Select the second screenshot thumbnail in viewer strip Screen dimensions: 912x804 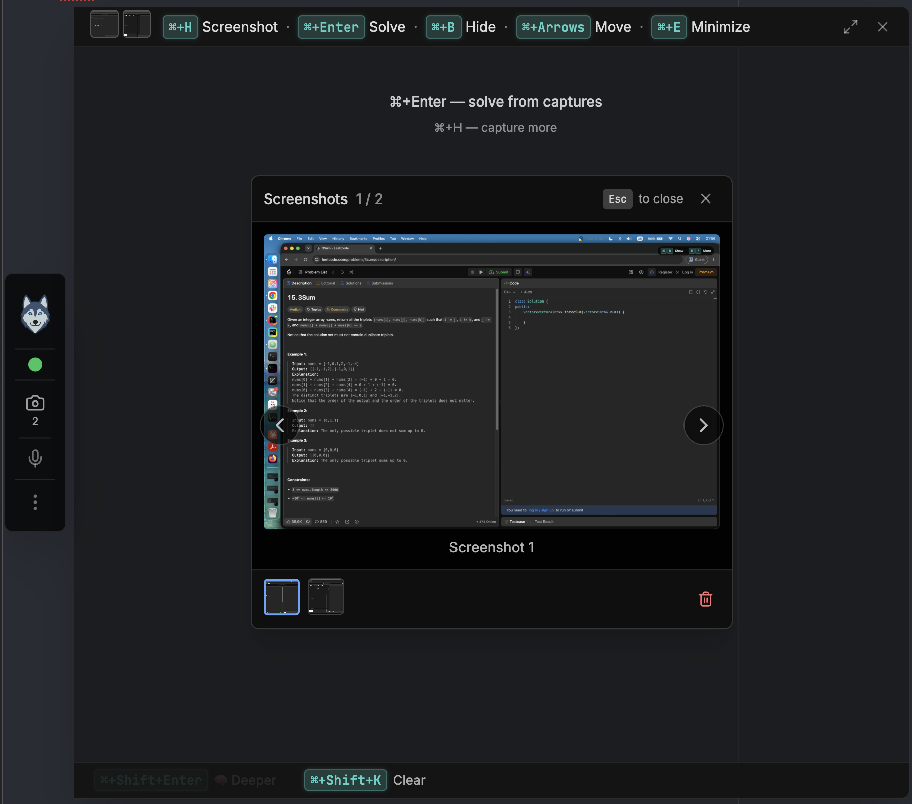tap(326, 597)
